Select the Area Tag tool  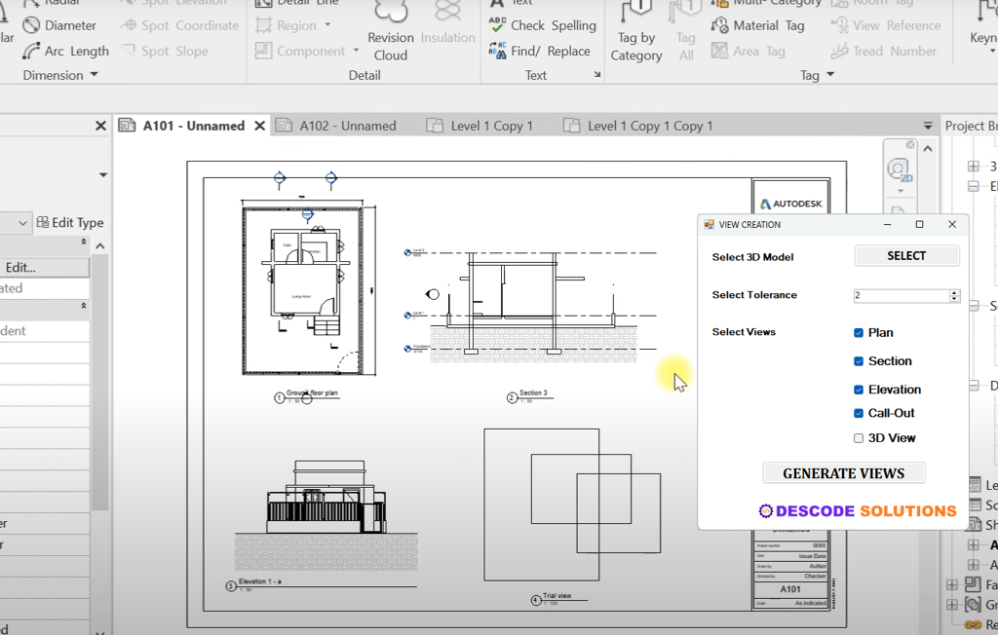pos(748,51)
